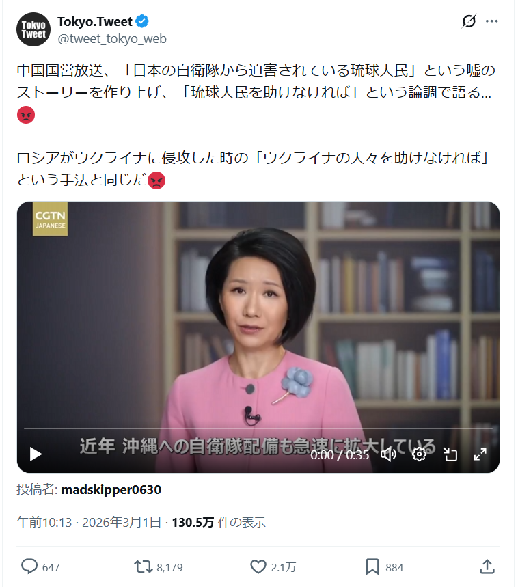The height and width of the screenshot is (587, 518).
Task: Expand video to fullscreen
Action: click(480, 454)
